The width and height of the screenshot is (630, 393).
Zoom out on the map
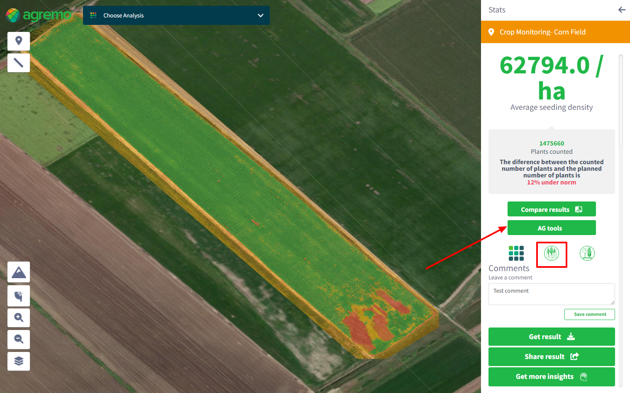pos(19,339)
